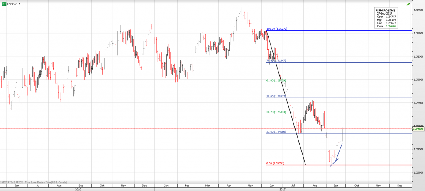Open the USDCAD symbol dropdown arrow
425x191 pixels.
(x=20, y=3)
